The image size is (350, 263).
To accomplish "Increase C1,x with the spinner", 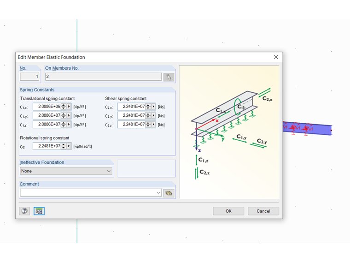I will tap(64, 105).
